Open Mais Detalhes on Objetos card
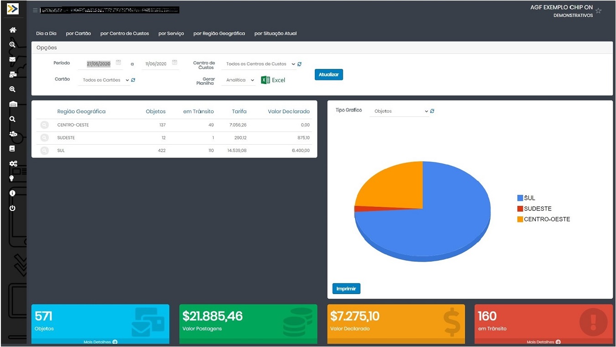 click(x=100, y=342)
